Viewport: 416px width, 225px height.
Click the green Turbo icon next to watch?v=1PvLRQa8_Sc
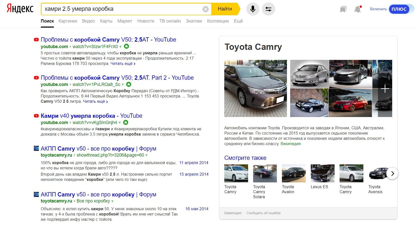coord(129,84)
